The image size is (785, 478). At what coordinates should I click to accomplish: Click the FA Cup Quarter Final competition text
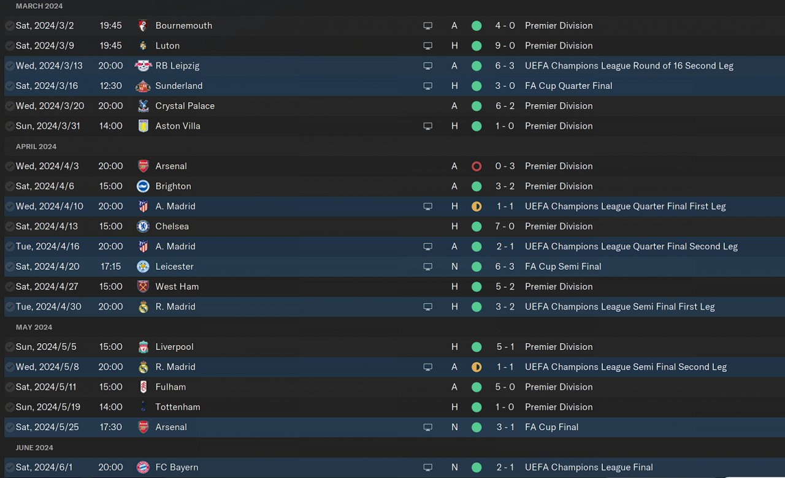pyautogui.click(x=569, y=86)
